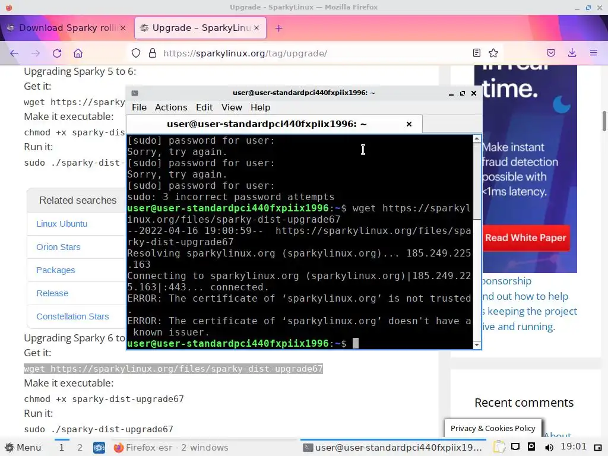This screenshot has width=608, height=456.
Task: Switch to the Download Sparky rolling tab
Action: tap(66, 28)
